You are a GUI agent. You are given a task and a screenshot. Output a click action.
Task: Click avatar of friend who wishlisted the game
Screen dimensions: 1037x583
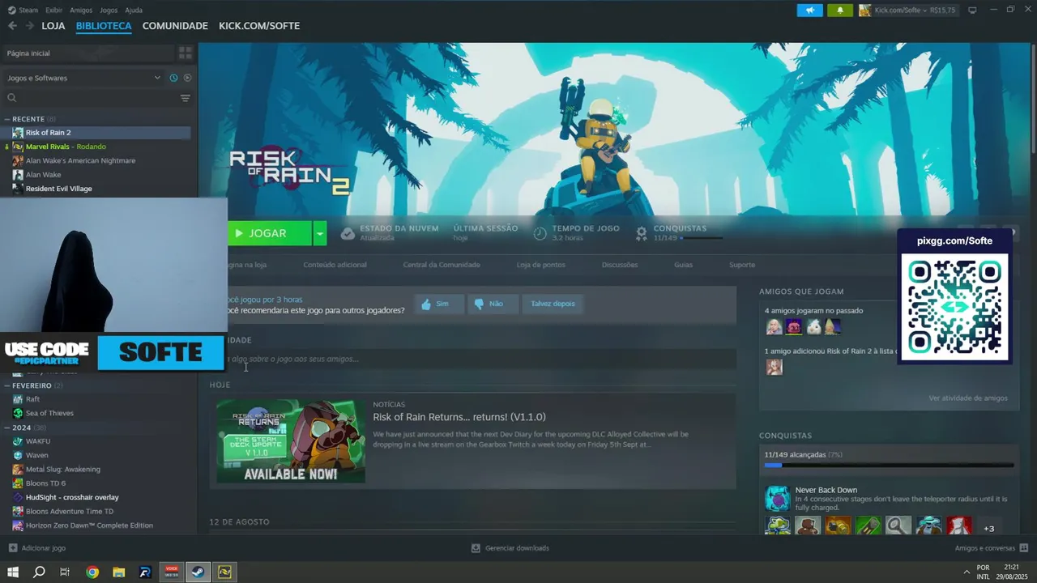pyautogui.click(x=775, y=367)
